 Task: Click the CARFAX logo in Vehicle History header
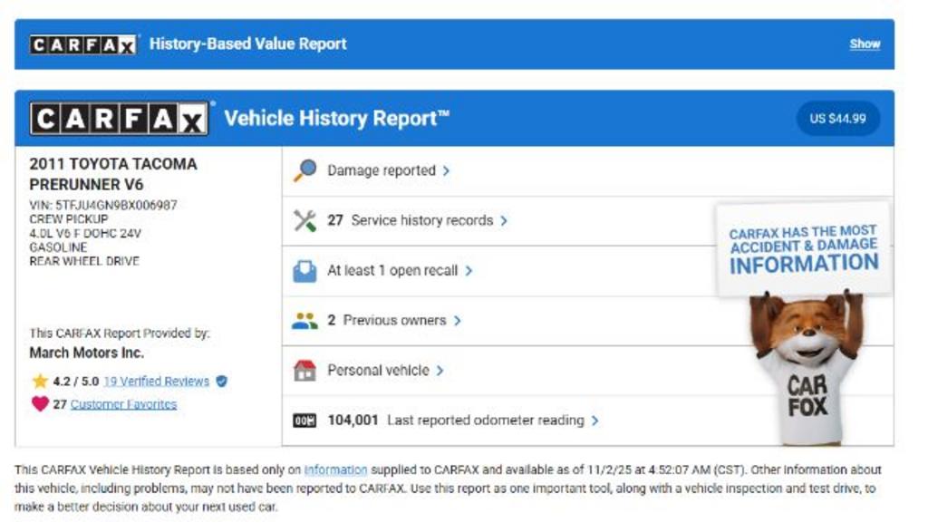(x=120, y=119)
